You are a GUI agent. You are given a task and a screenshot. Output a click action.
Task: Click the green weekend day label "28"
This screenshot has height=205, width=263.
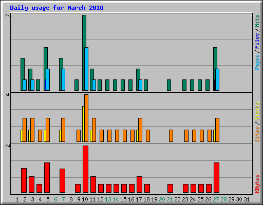(223, 199)
